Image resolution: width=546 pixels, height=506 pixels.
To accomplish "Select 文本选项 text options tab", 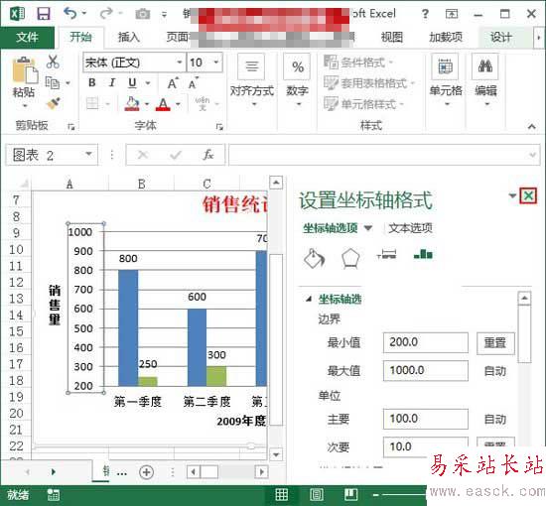I will click(410, 228).
